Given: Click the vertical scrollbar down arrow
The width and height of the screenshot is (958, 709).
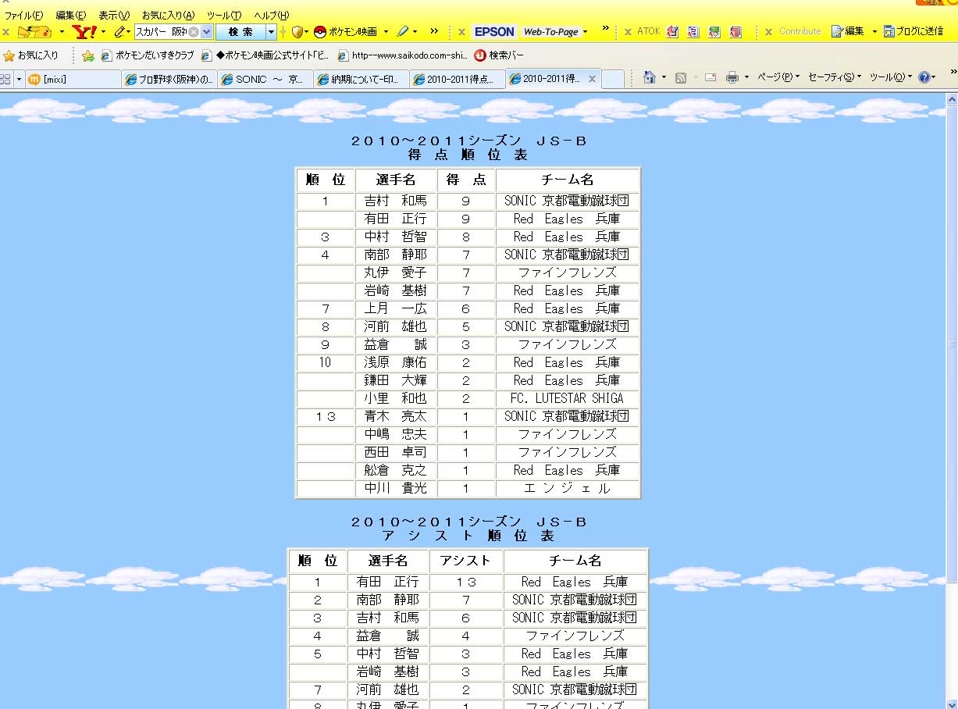Looking at the screenshot, I should click(951, 701).
